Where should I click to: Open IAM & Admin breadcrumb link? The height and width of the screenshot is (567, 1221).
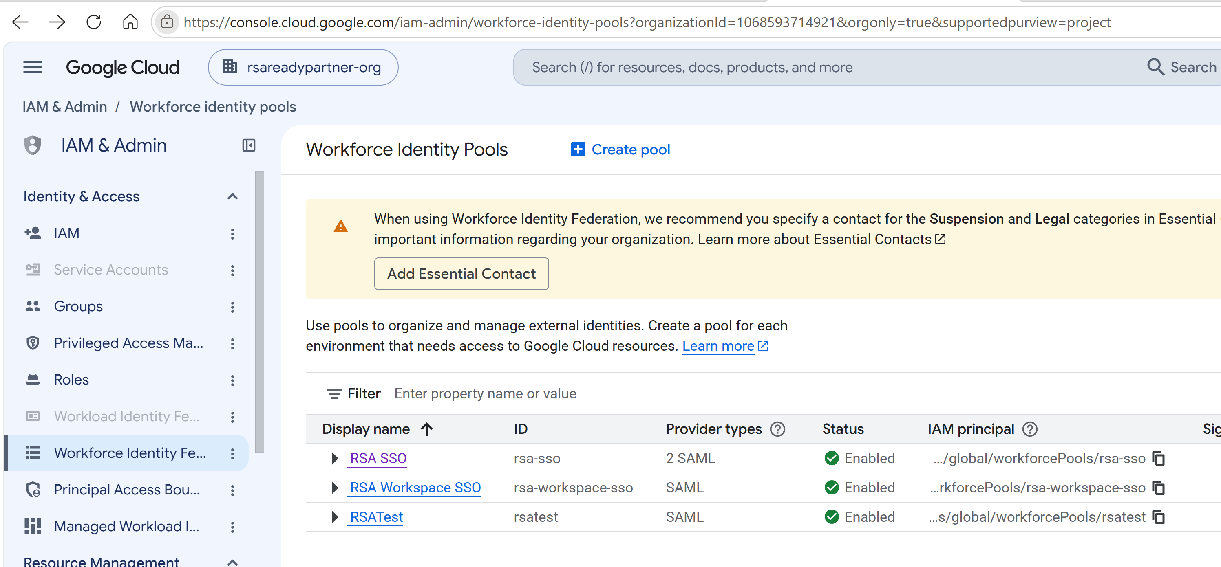click(x=65, y=107)
